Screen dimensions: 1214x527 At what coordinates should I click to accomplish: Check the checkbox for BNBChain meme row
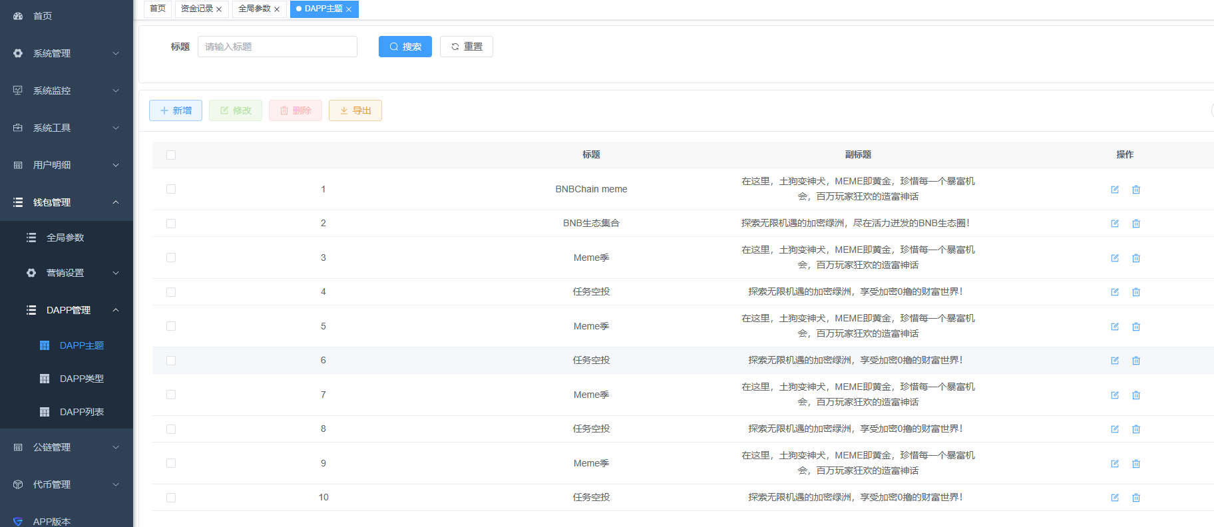tap(171, 189)
